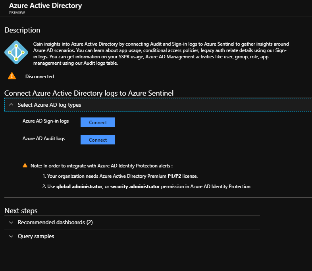Viewport: 312px width, 271px height.
Task: Connect the Azure AD Audit logs
Action: pos(98,140)
